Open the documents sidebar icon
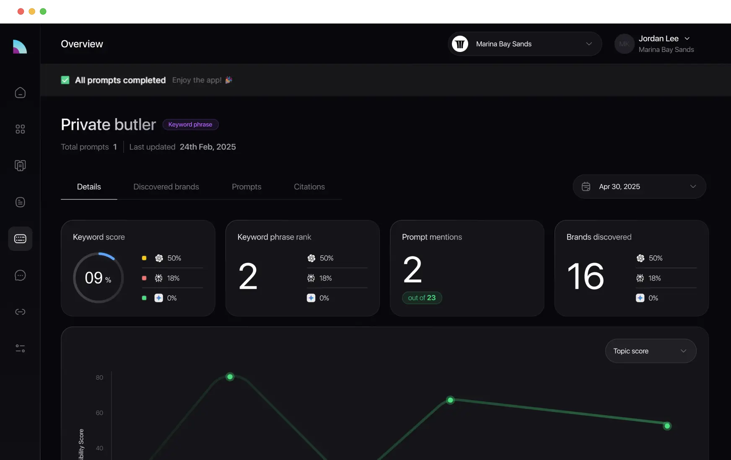This screenshot has height=460, width=731. click(20, 165)
